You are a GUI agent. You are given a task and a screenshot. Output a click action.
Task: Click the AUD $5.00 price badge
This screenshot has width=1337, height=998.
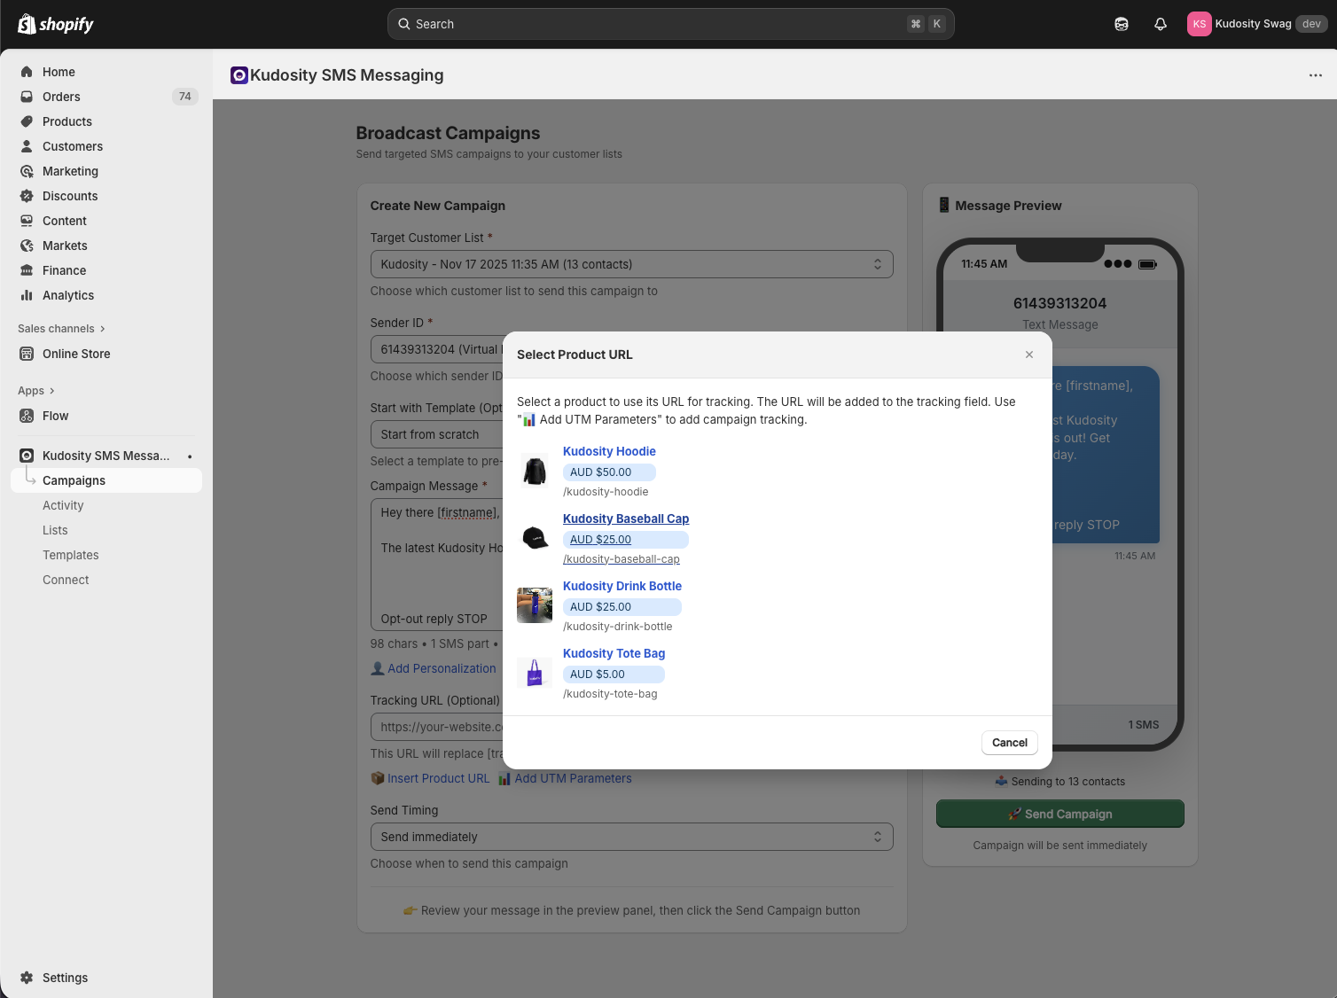coord(614,674)
